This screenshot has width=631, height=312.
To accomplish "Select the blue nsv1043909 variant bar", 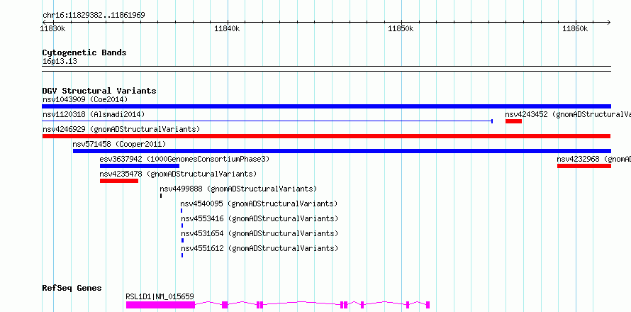I will click(326, 106).
